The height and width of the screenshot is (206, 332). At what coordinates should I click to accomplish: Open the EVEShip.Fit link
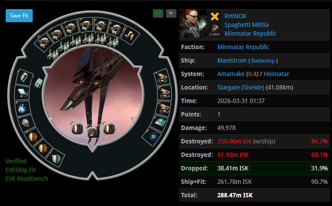click(20, 170)
